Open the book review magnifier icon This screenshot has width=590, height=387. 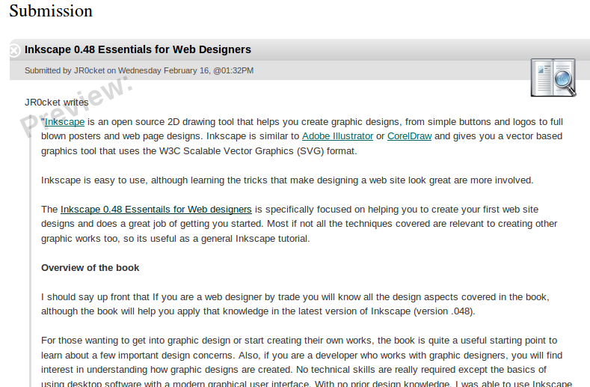(553, 78)
